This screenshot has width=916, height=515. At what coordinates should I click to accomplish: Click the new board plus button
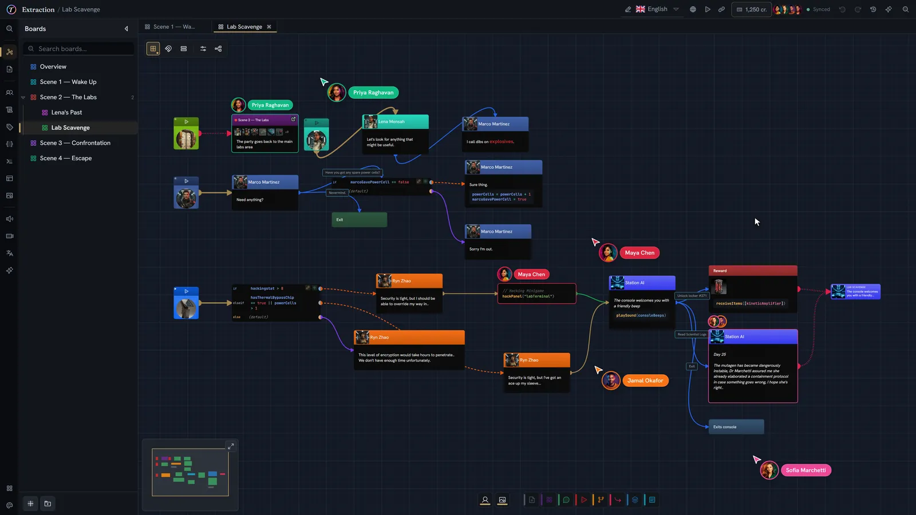(x=30, y=504)
